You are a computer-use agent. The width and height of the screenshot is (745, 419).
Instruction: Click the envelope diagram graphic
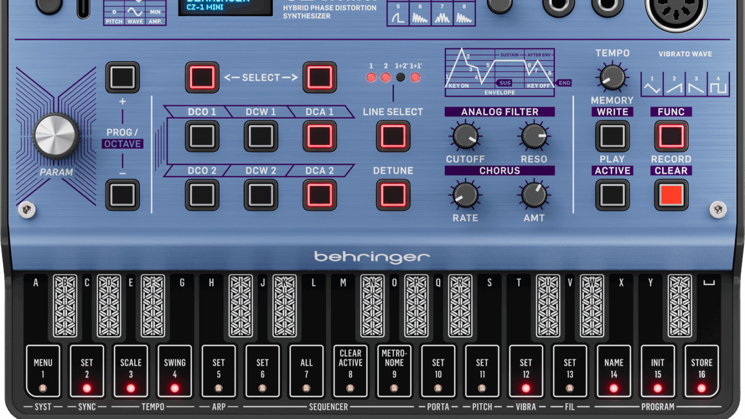point(501,72)
